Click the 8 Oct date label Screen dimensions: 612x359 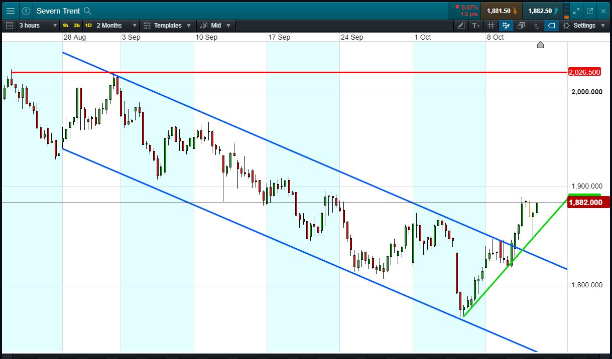[496, 37]
